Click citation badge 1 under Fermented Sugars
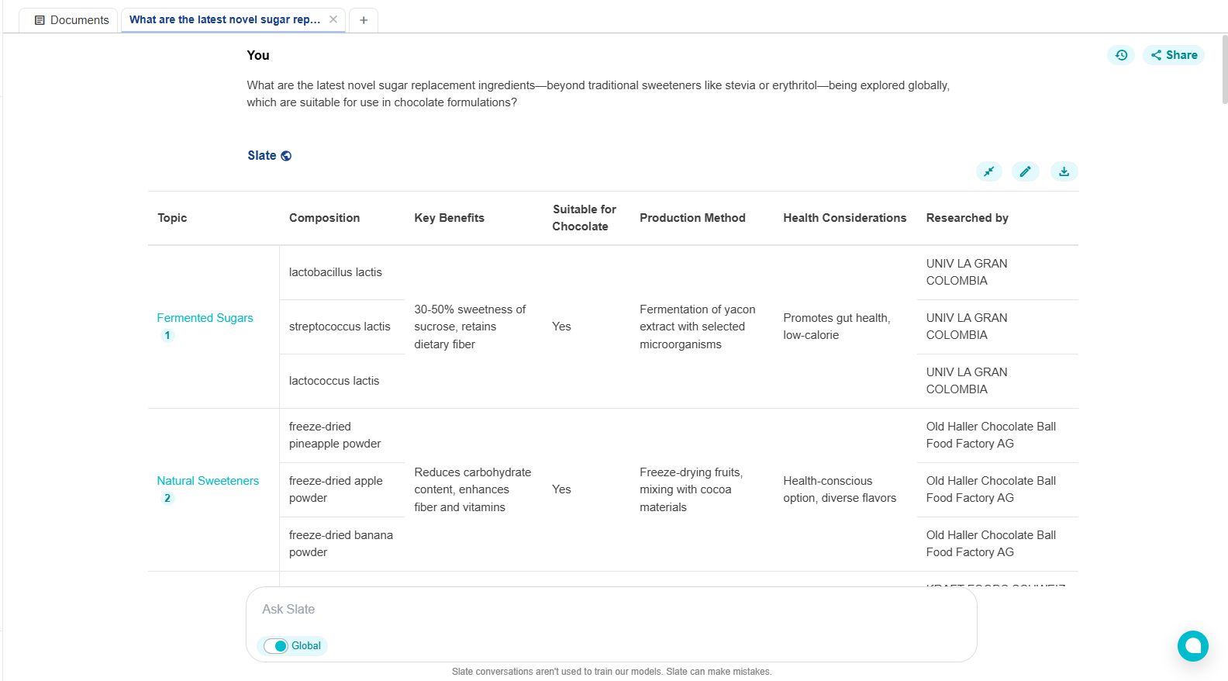Image resolution: width=1228 pixels, height=681 pixels. [x=167, y=336]
